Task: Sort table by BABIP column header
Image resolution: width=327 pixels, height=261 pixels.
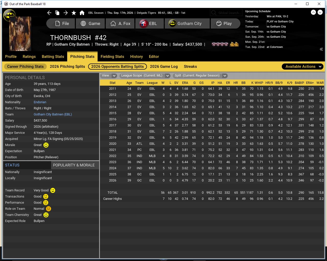Action: pos(299,83)
